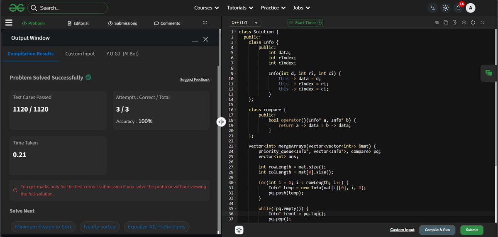Open the green chat bubble side widget
This screenshot has width=498, height=237.
(489, 73)
